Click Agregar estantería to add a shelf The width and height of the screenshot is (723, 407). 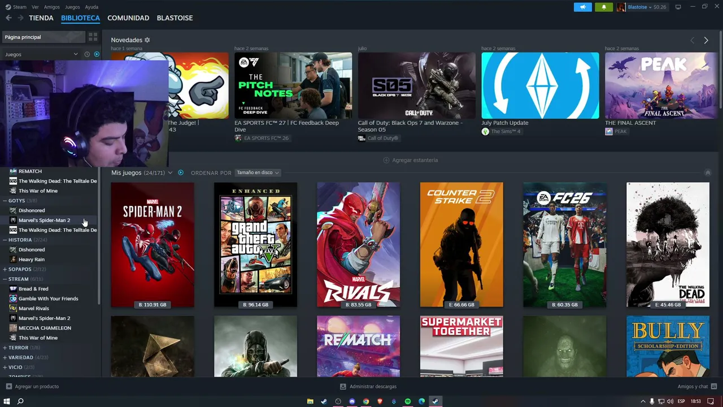coord(411,160)
